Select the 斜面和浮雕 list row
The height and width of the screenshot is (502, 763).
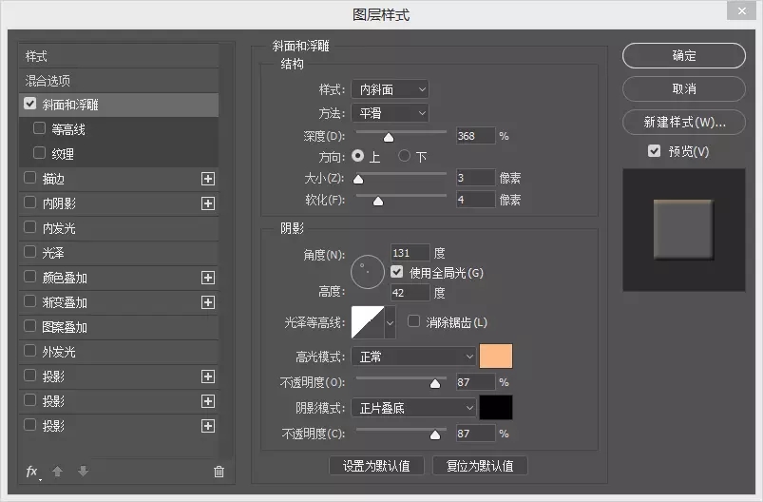click(x=119, y=105)
